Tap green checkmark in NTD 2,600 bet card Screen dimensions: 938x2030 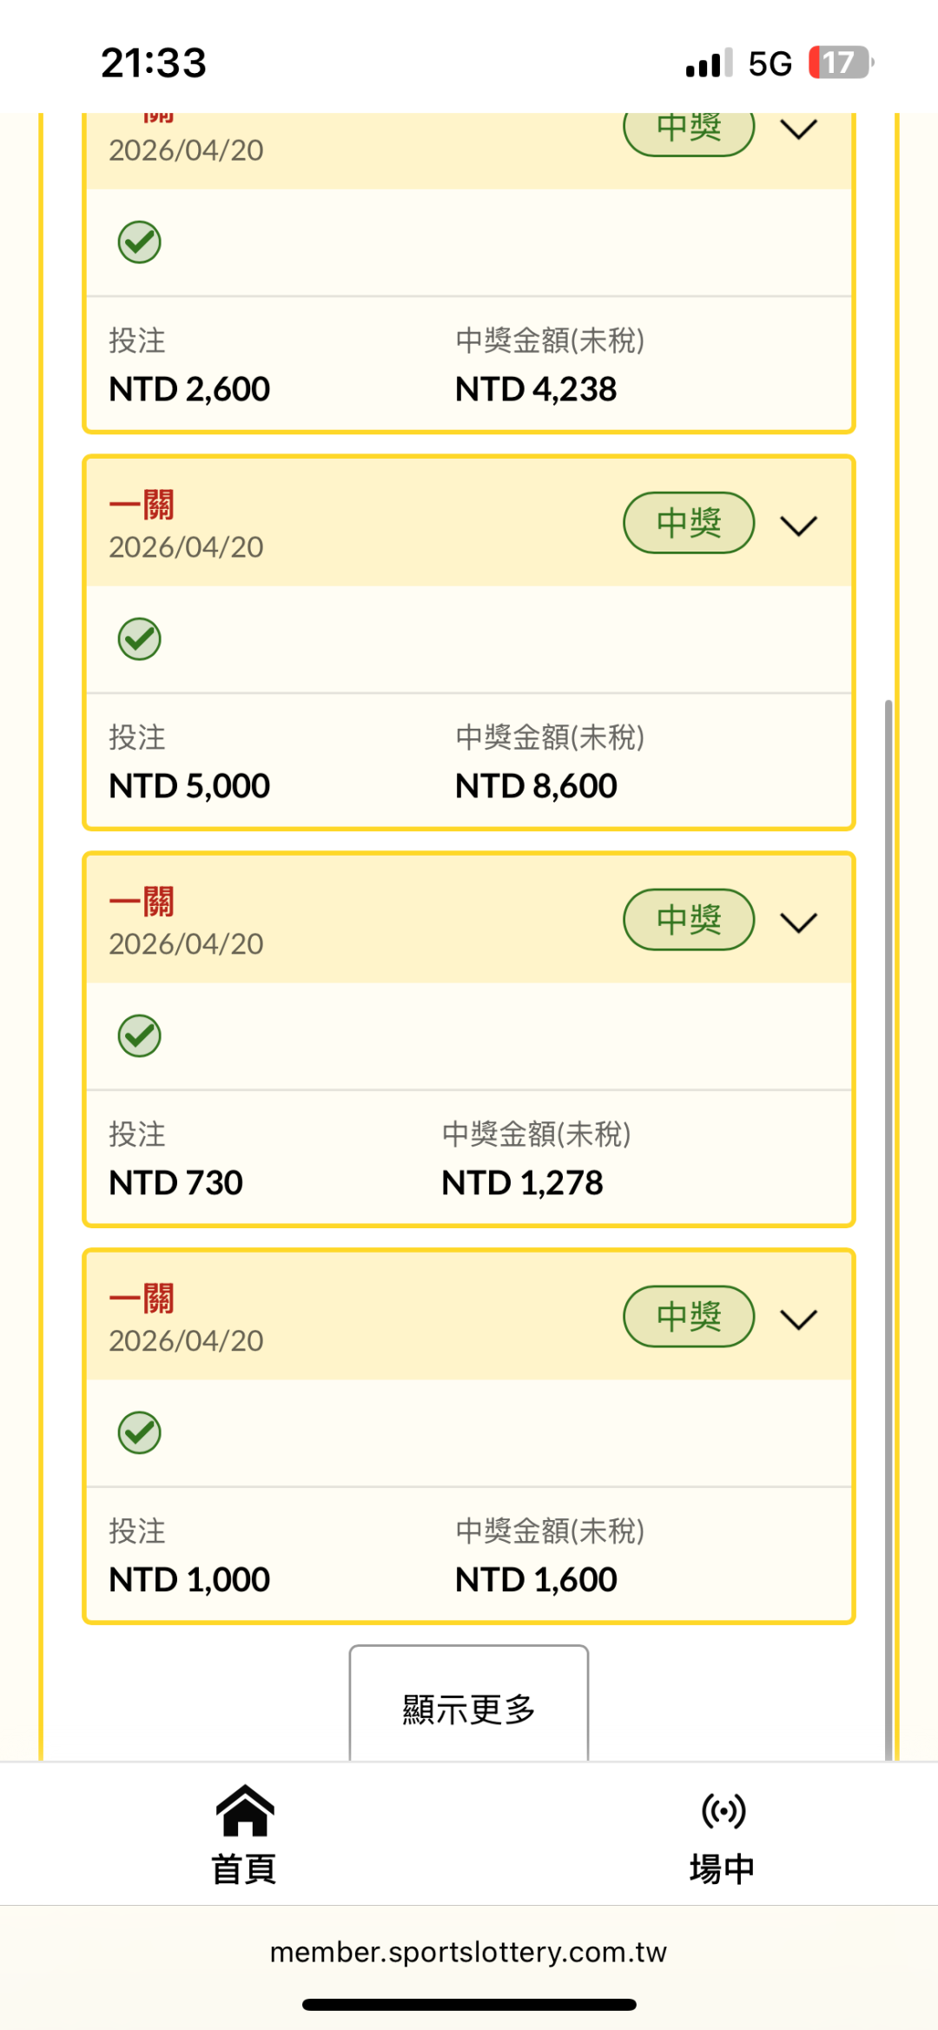point(139,242)
